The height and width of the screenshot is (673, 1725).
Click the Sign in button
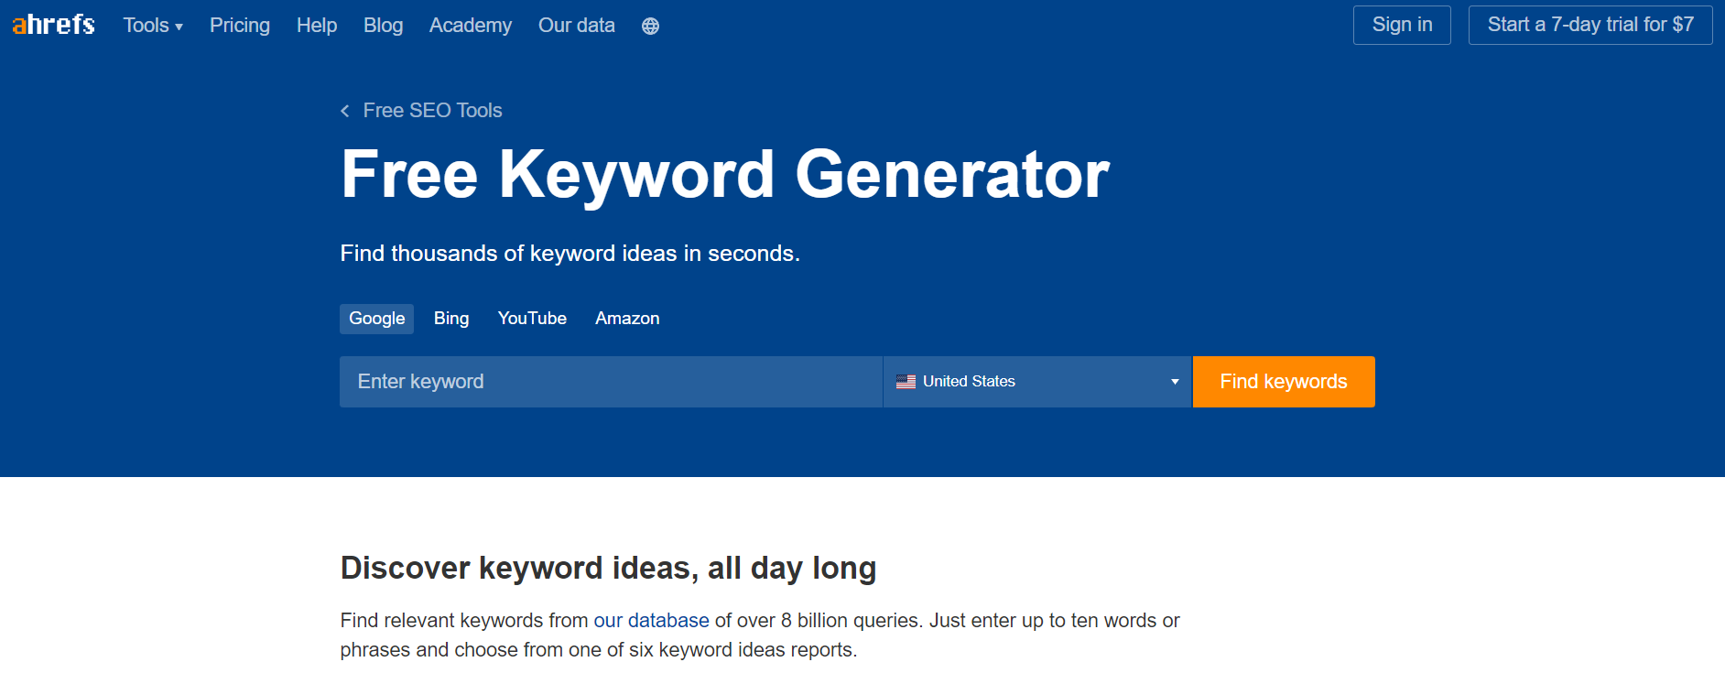click(1402, 25)
